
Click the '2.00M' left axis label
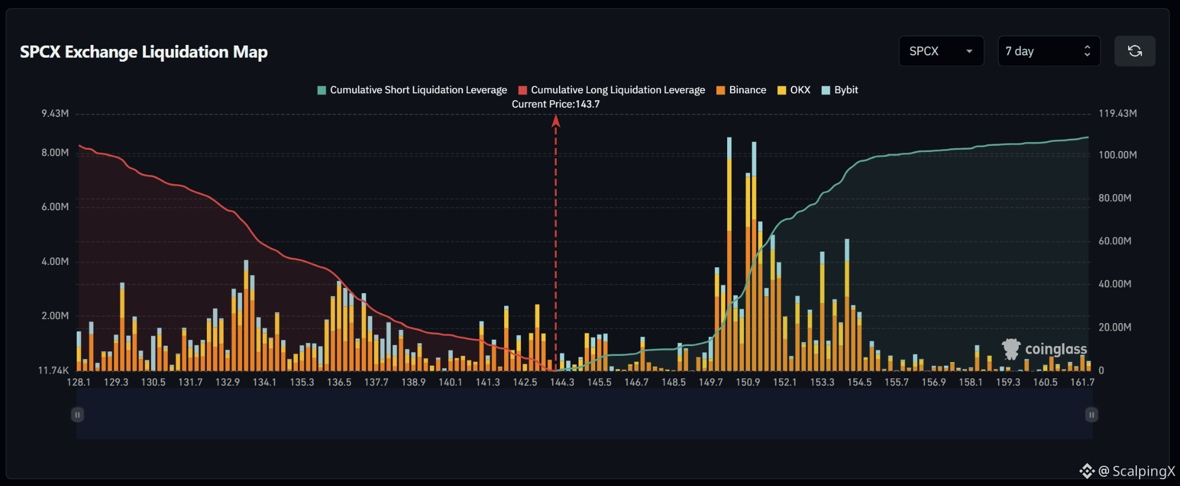tap(55, 316)
